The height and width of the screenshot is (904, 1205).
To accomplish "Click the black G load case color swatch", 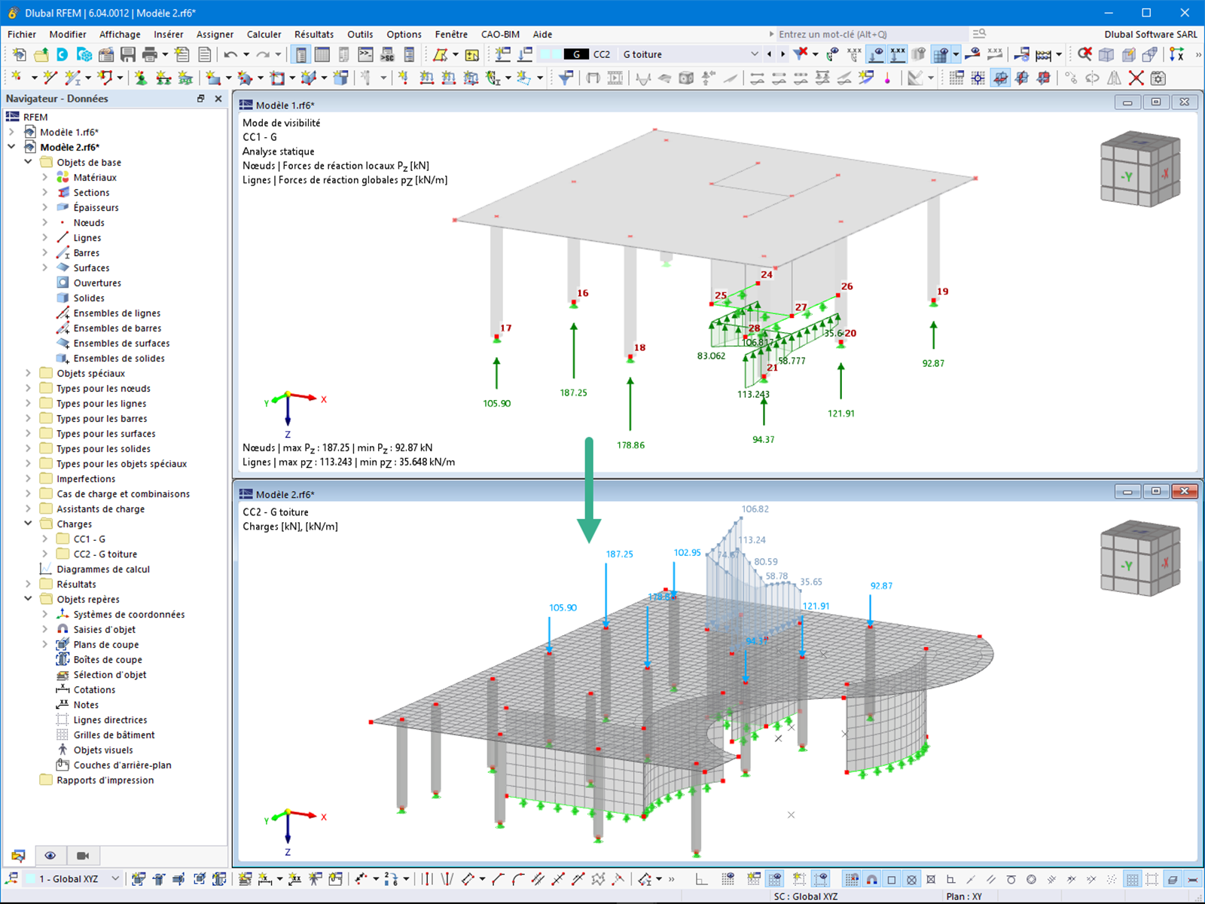I will coord(576,54).
